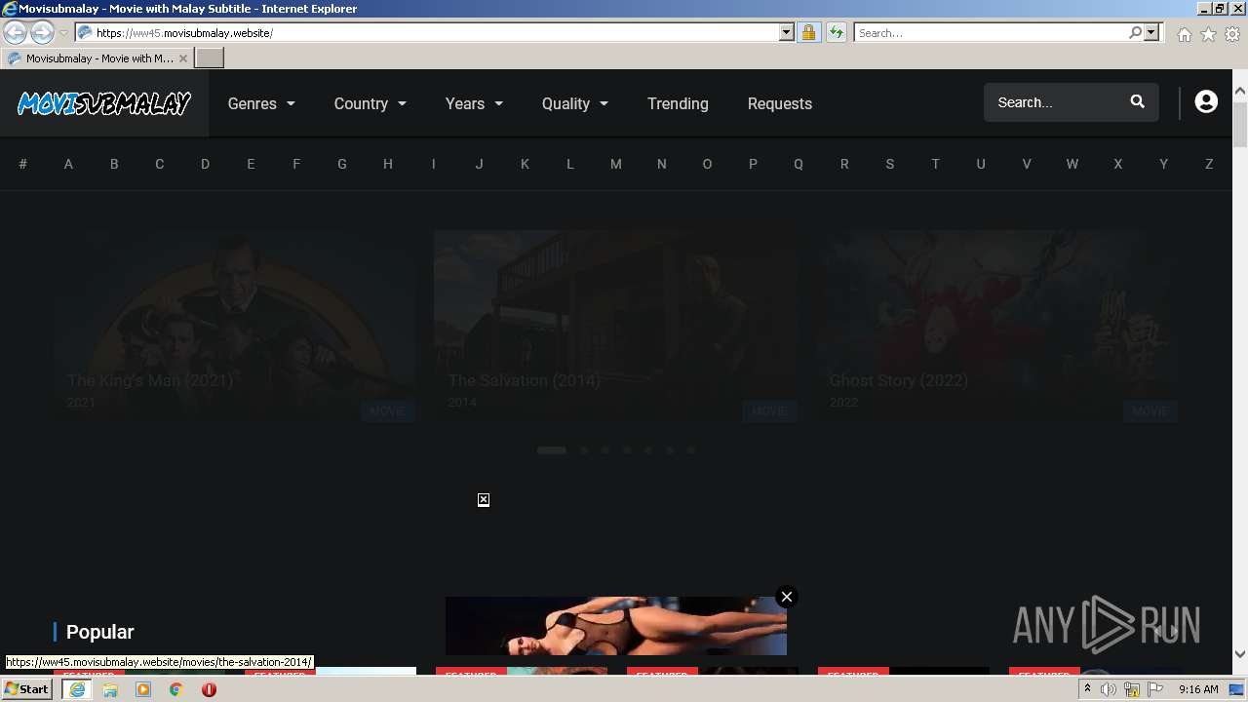Screen dimensions: 1248x702
Task: Open the Start menu
Action: point(27,689)
